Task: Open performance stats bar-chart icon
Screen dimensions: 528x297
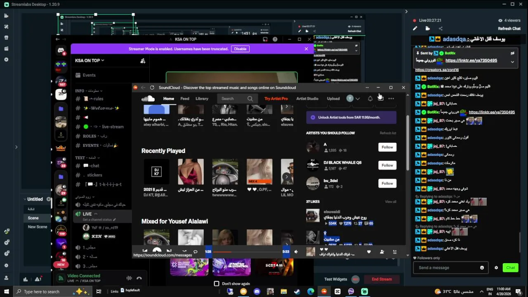Action: point(26,279)
